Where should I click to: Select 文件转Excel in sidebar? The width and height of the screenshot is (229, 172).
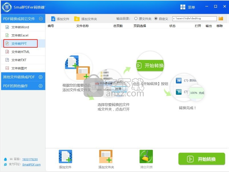23,35
